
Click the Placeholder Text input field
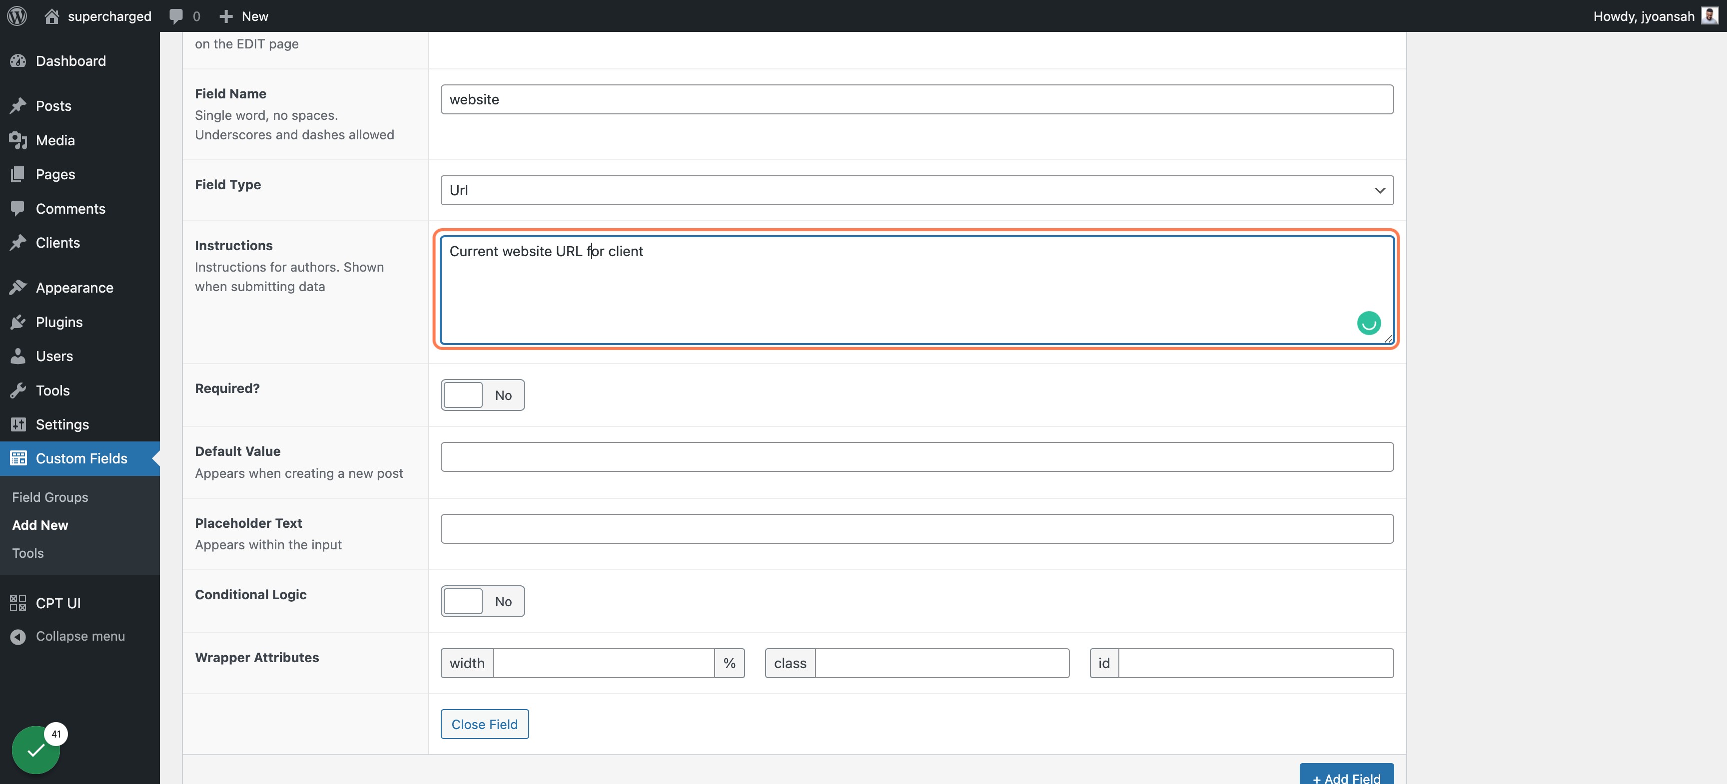pos(916,529)
